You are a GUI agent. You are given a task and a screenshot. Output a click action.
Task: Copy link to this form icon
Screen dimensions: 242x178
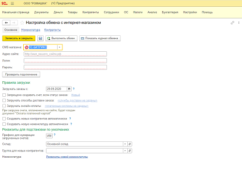point(232,23)
